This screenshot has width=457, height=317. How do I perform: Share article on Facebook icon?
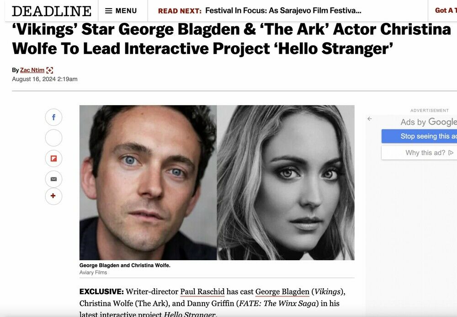click(x=53, y=117)
